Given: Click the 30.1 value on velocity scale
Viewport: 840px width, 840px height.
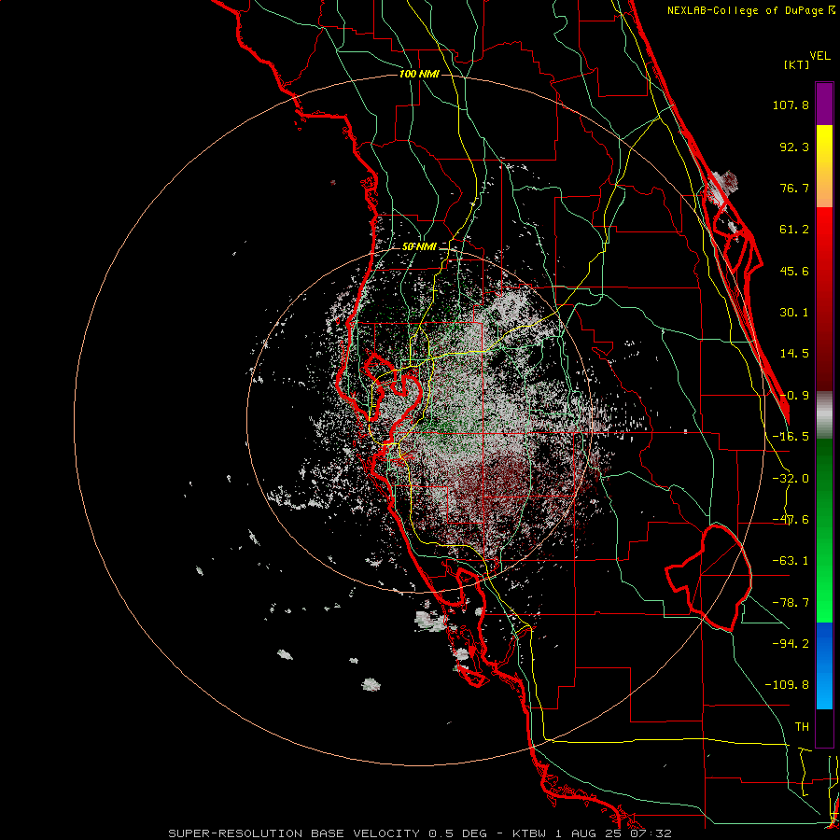Looking at the screenshot, I should (x=794, y=313).
